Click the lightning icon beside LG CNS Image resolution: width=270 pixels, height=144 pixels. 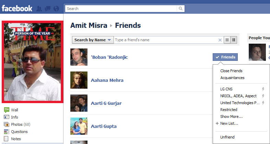click(x=263, y=89)
